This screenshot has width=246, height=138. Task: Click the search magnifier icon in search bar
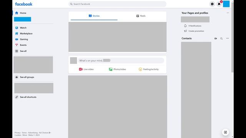71,4
